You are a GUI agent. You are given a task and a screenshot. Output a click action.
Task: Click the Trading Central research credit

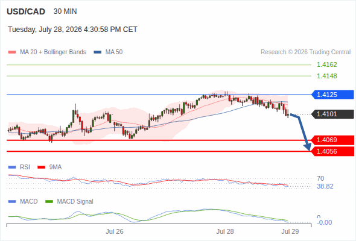305,52
